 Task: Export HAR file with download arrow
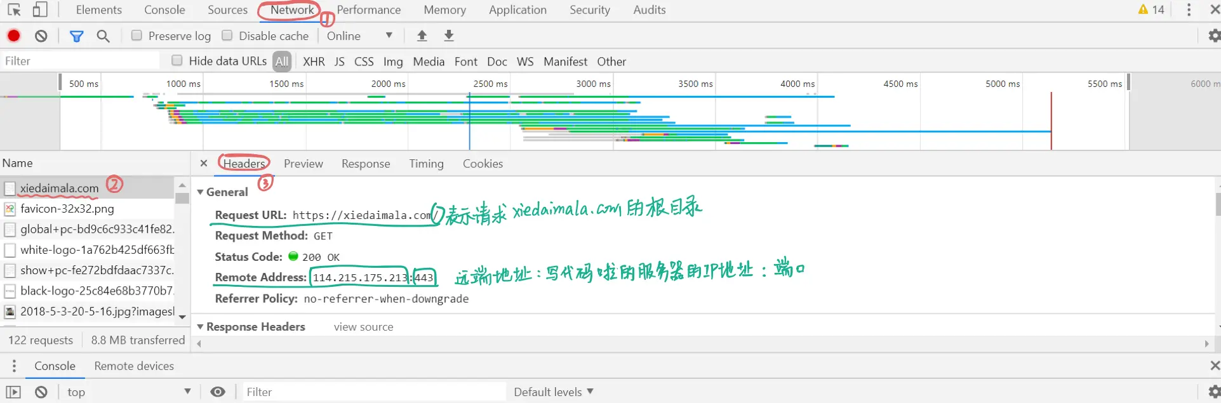coord(449,36)
